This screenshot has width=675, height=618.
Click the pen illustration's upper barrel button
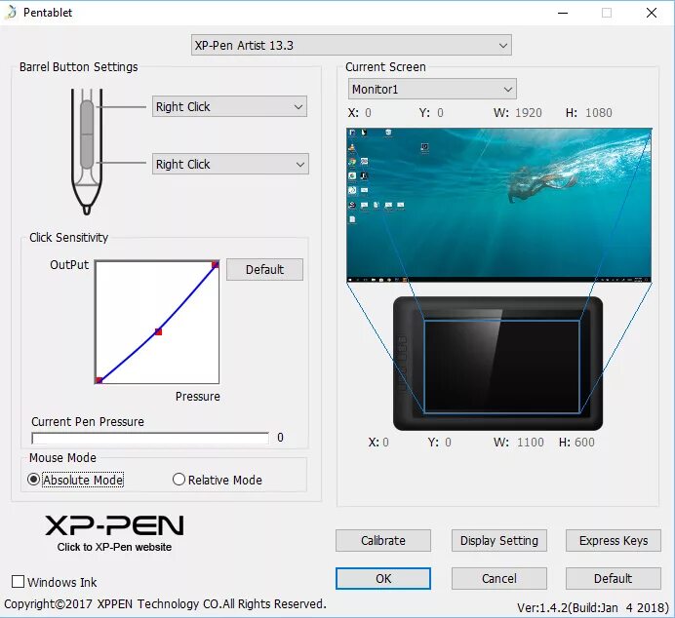click(87, 117)
